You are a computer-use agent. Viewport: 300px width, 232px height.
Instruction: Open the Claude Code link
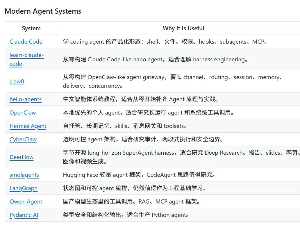coord(26,42)
